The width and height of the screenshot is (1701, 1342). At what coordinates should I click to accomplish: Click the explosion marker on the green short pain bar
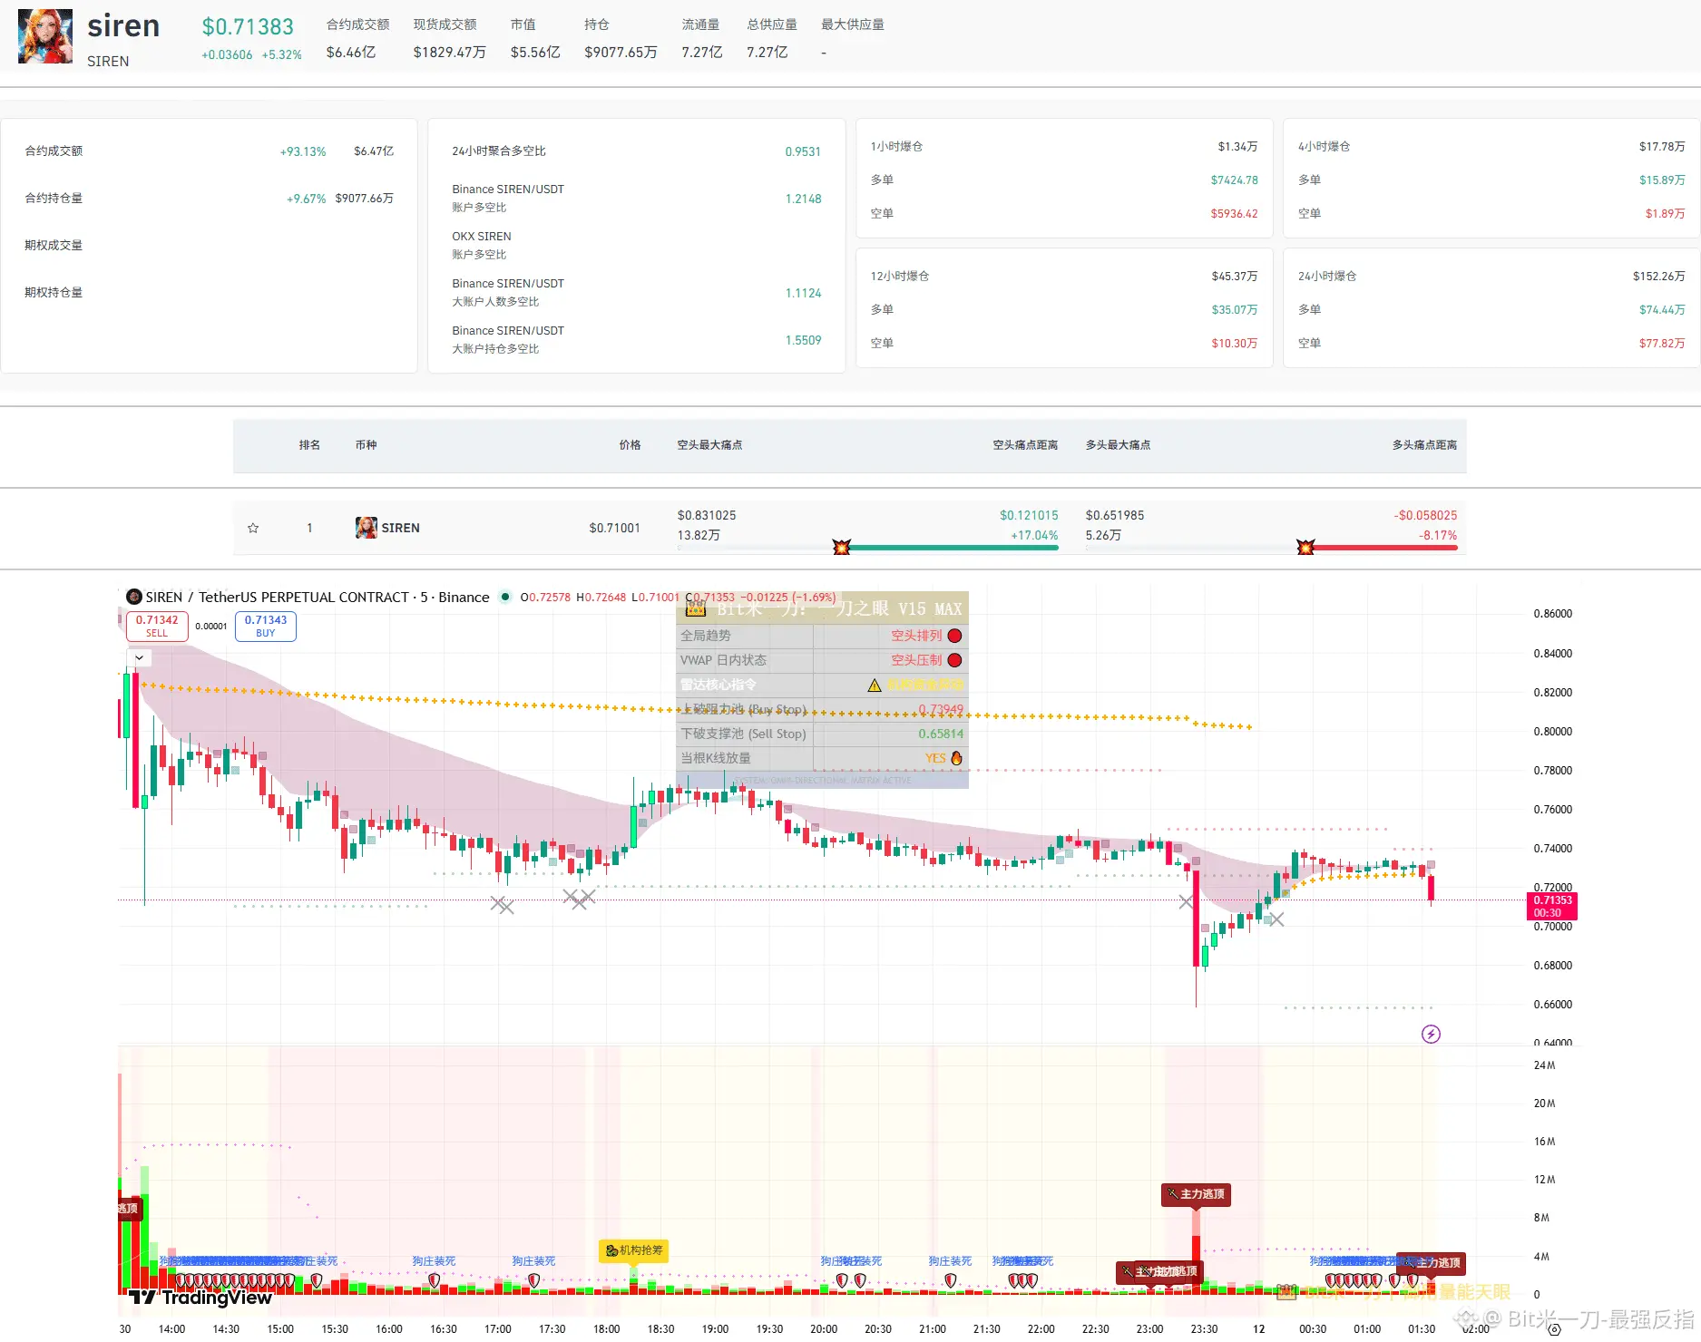coord(842,547)
